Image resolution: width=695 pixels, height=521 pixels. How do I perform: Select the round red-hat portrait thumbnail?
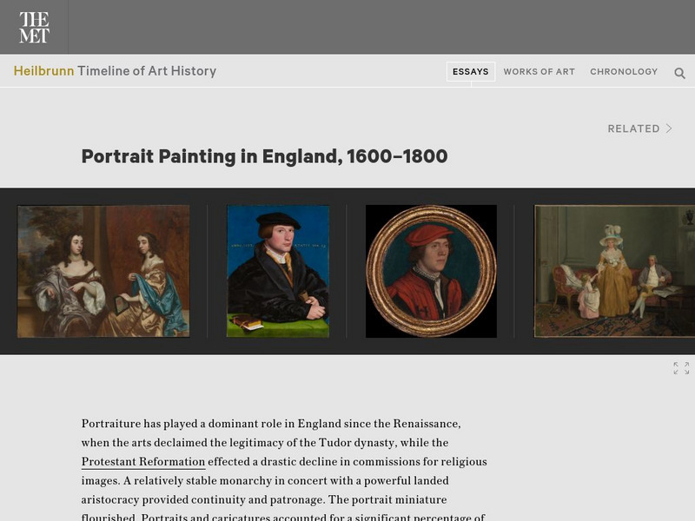click(431, 271)
